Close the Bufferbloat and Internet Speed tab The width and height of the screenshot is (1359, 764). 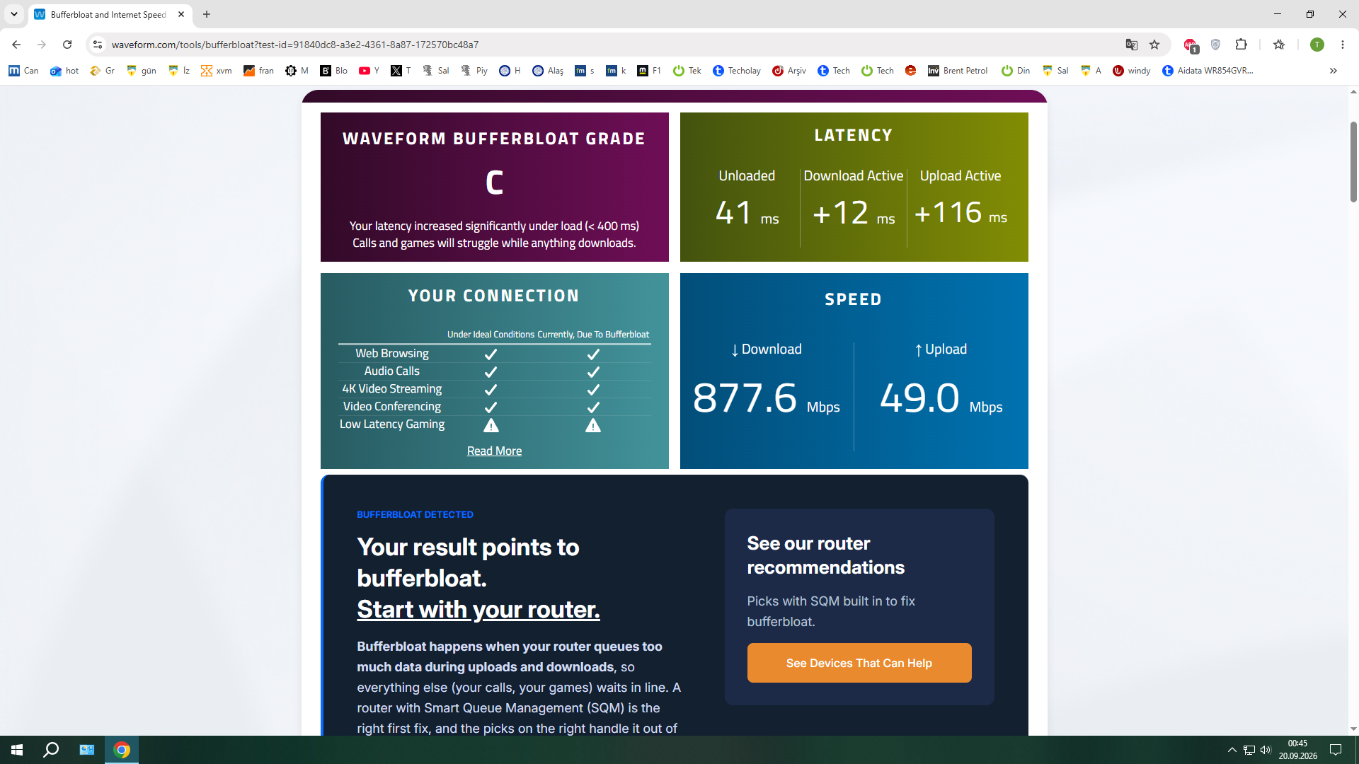click(x=181, y=14)
